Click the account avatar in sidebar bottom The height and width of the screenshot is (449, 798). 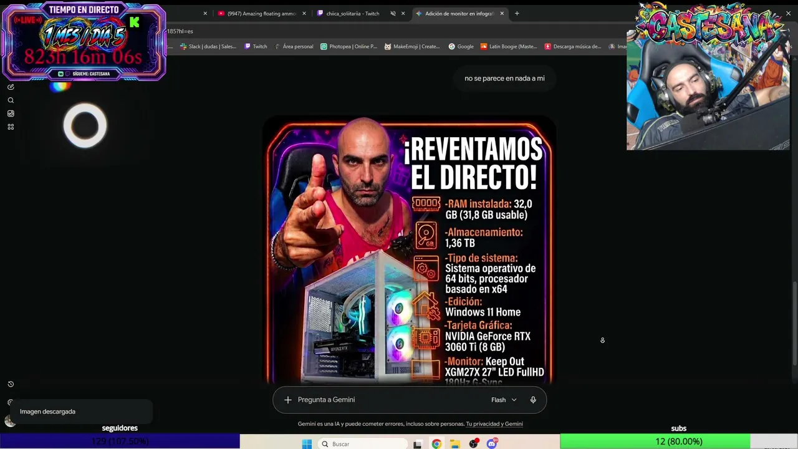point(10,421)
